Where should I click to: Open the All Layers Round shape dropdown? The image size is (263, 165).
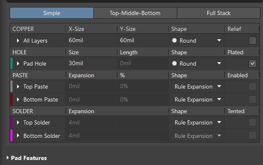coord(196,41)
